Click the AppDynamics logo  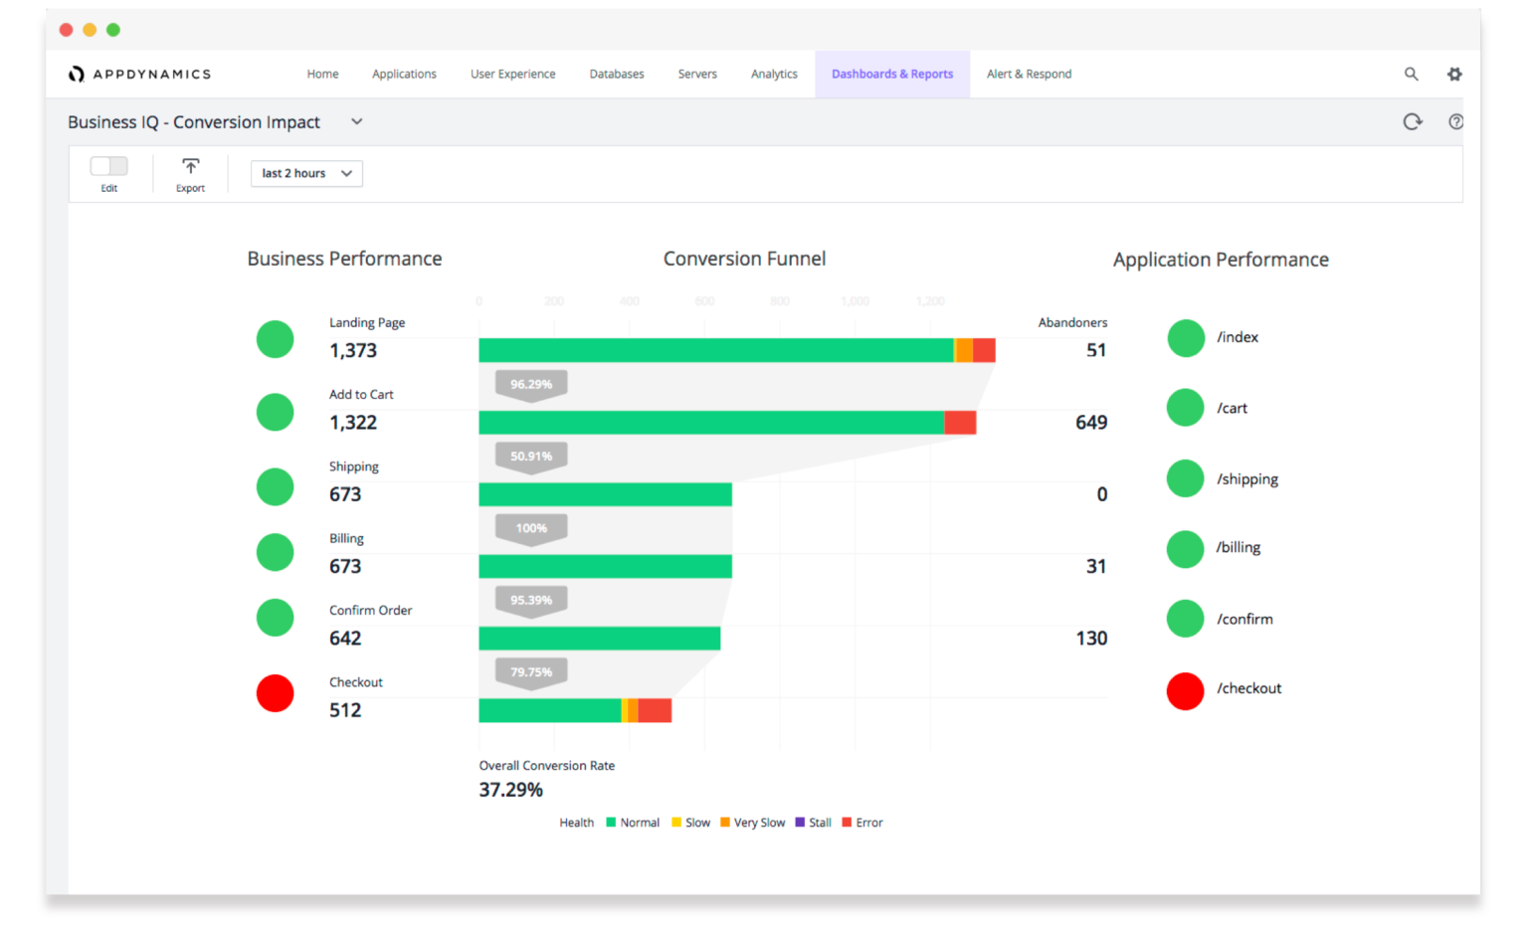click(139, 73)
